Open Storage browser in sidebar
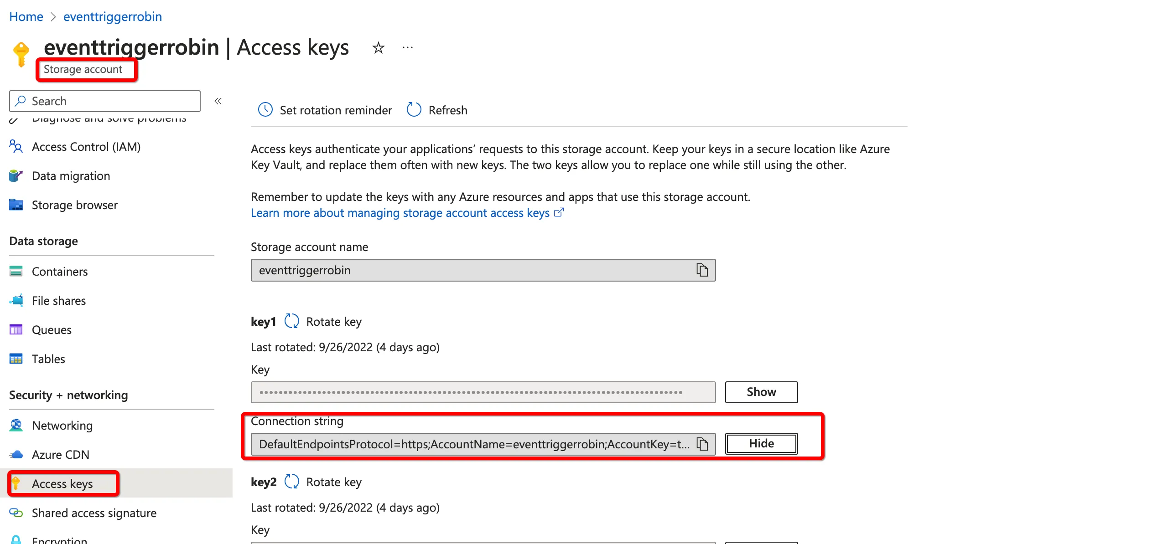The width and height of the screenshot is (1173, 544). click(x=74, y=205)
